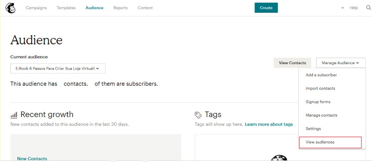The width and height of the screenshot is (372, 162).
Task: Click the Recent growth bar chart icon
Action: 14,115
